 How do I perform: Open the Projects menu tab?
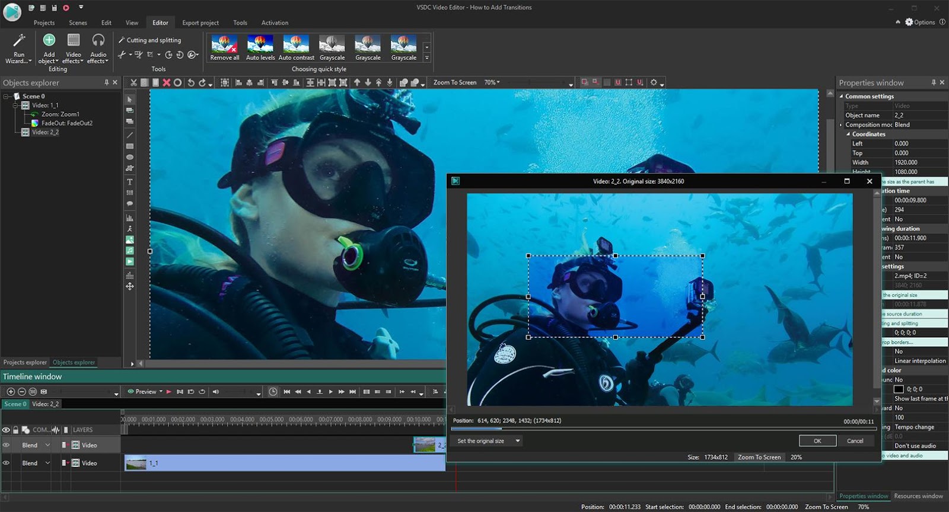(x=44, y=23)
